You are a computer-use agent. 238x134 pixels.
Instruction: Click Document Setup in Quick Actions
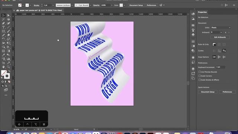[208, 92]
